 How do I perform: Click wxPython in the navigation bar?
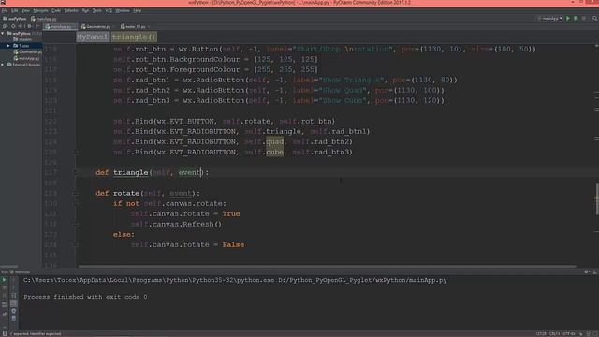pyautogui.click(x=15, y=19)
